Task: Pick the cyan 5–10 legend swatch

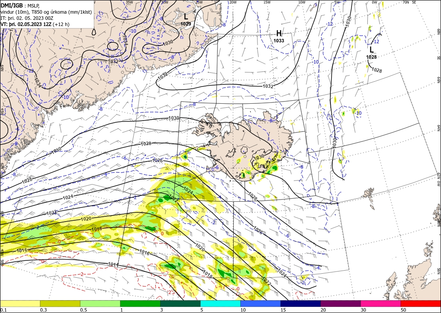Action: click(x=220, y=303)
